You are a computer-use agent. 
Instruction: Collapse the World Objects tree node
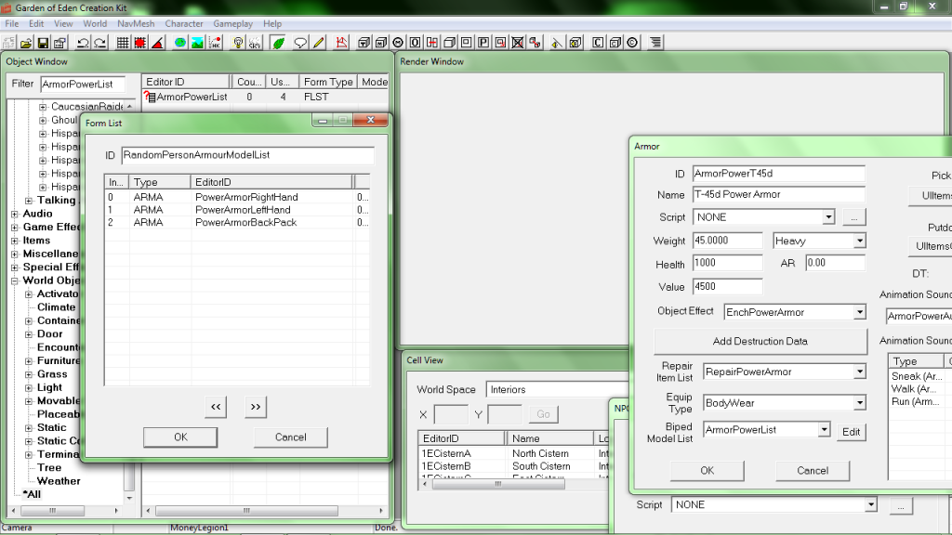pos(15,281)
